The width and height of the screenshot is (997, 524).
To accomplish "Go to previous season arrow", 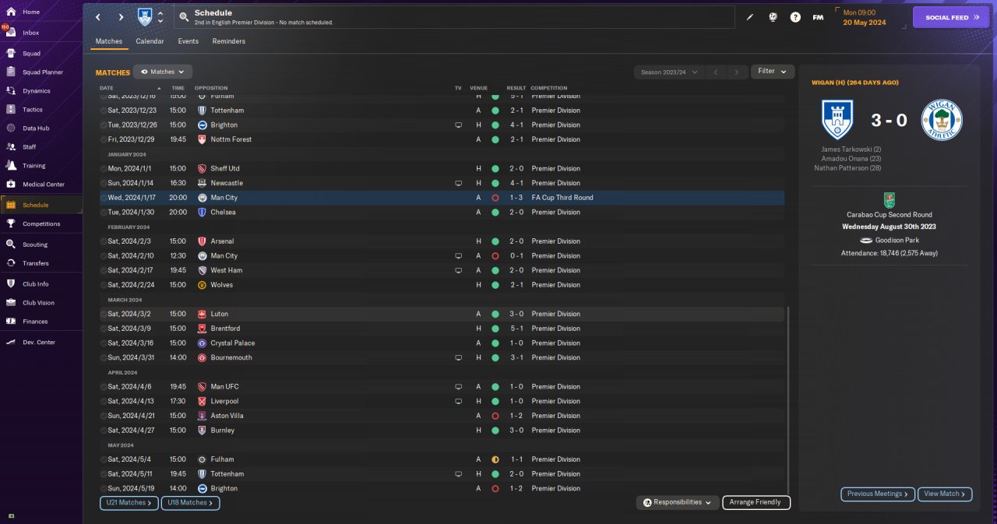I will pyautogui.click(x=716, y=72).
